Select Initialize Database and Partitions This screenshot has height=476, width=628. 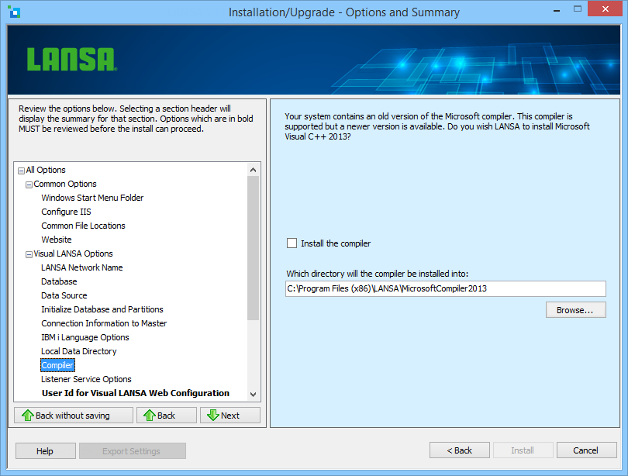tap(102, 309)
